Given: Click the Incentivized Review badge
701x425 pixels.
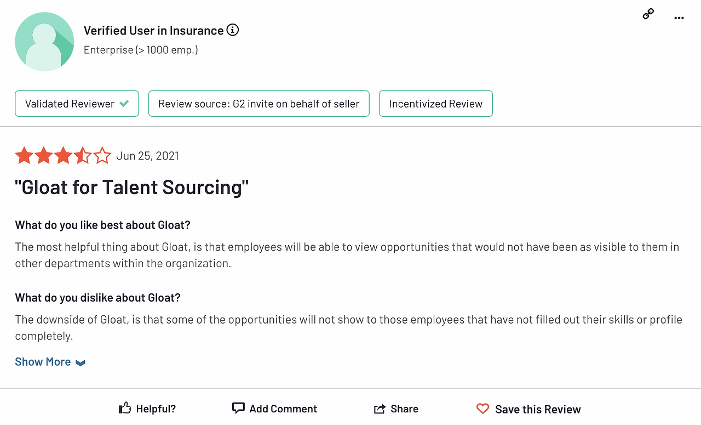Looking at the screenshot, I should tap(435, 104).
